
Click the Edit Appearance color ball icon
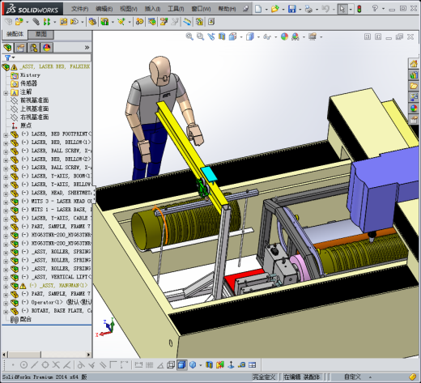[284, 36]
